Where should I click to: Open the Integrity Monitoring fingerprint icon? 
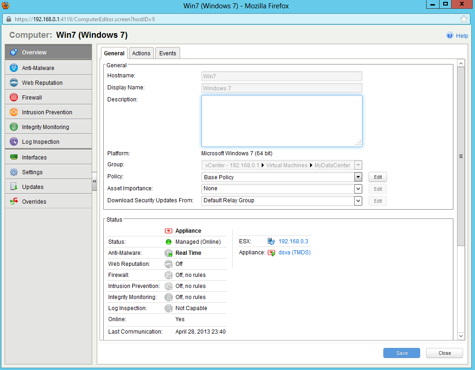[x=14, y=127]
